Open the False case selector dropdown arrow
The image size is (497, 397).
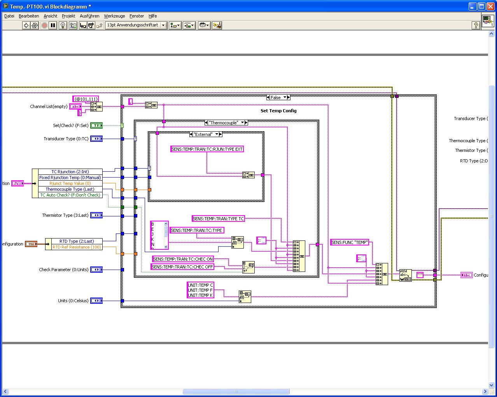click(x=284, y=98)
